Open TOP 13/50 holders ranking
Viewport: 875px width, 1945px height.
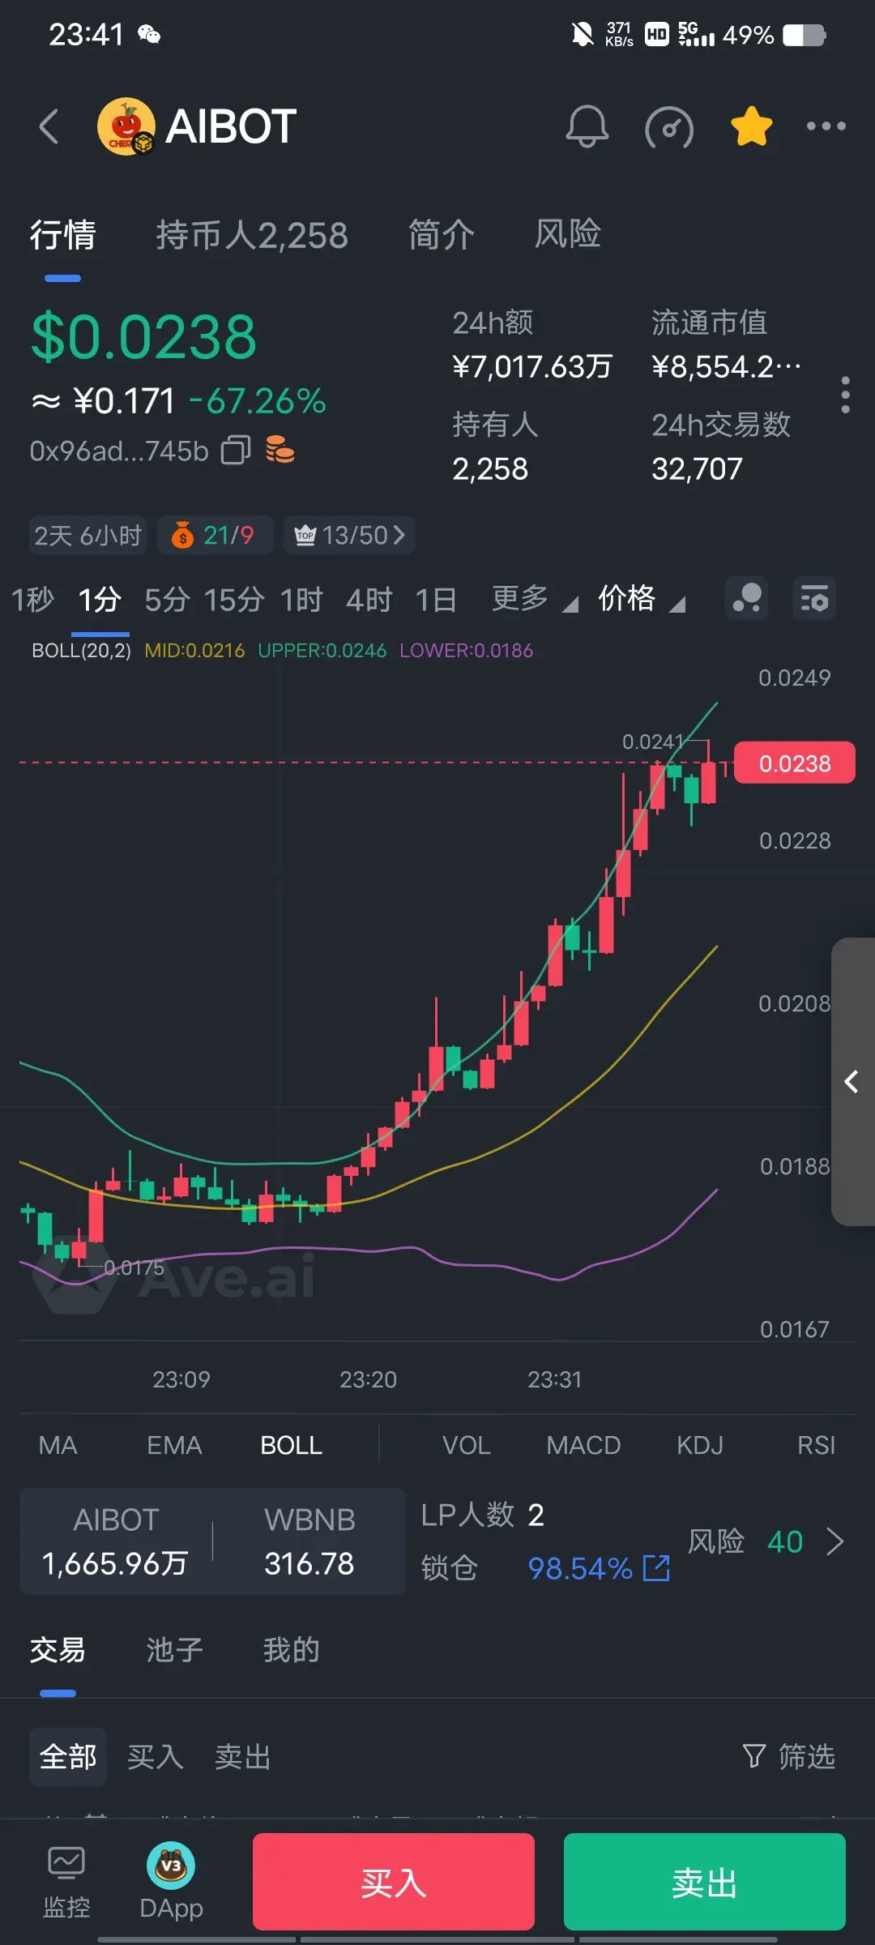click(349, 535)
